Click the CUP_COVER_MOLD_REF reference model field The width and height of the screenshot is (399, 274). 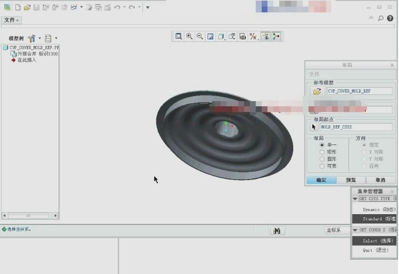360,91
